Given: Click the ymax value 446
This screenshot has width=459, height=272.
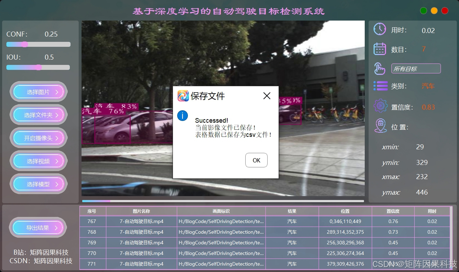Looking at the screenshot, I should click(x=422, y=192).
